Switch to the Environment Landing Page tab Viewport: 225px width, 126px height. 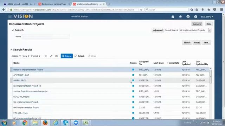pos(54,4)
